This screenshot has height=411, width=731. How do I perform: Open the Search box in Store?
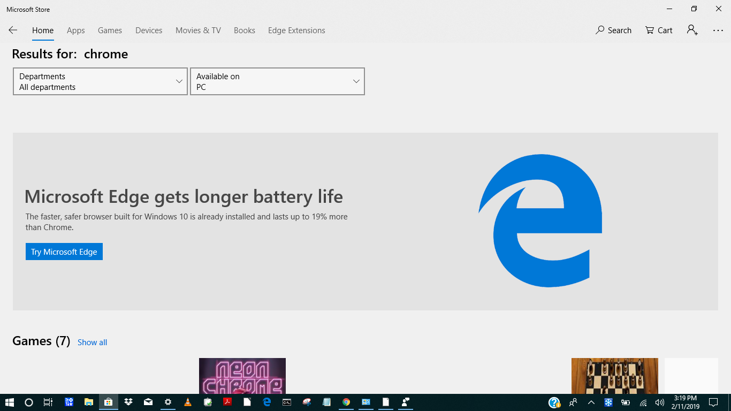[x=613, y=31]
